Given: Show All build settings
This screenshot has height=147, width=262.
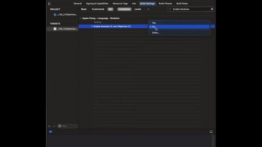Looking at the screenshot, I should tap(110, 9).
